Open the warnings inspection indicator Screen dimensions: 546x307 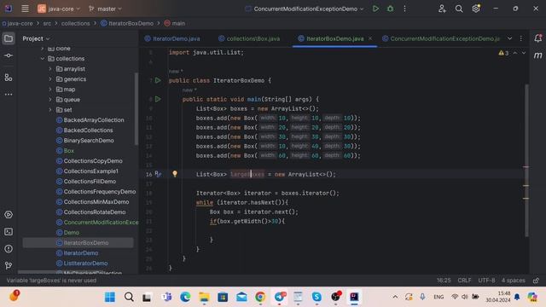503,53
